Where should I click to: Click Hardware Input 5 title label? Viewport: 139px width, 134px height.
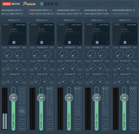124,10
